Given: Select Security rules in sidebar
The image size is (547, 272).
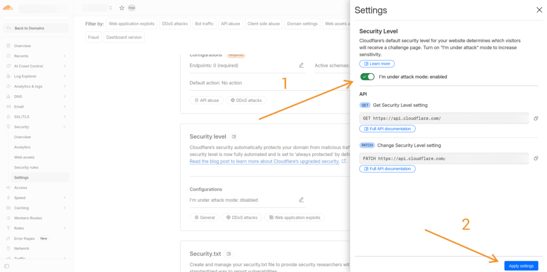Looking at the screenshot, I should tap(26, 167).
